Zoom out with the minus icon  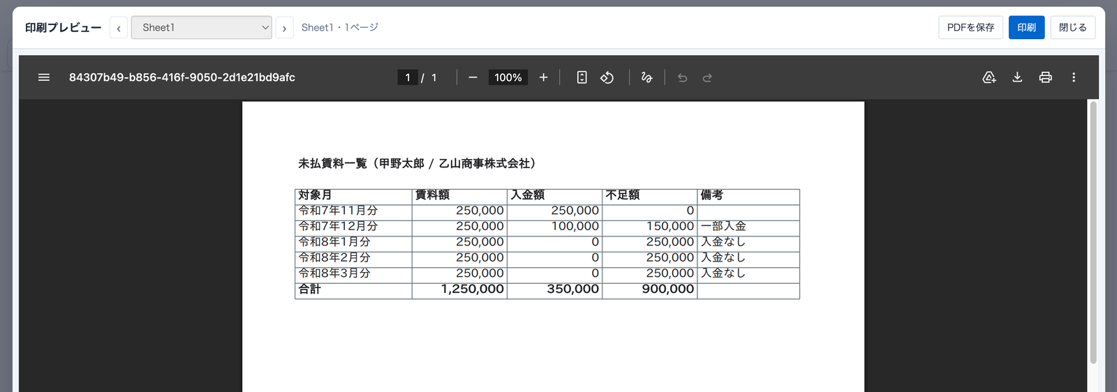tap(473, 77)
